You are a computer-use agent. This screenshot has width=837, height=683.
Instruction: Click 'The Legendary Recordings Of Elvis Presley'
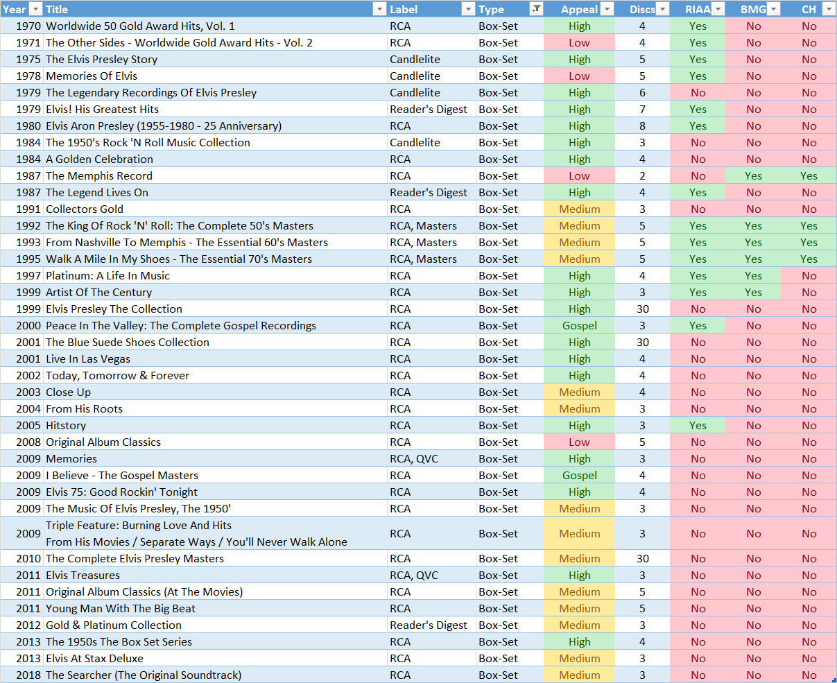click(151, 92)
